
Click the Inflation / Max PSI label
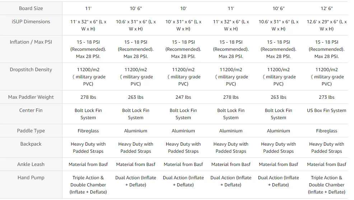[31, 42]
